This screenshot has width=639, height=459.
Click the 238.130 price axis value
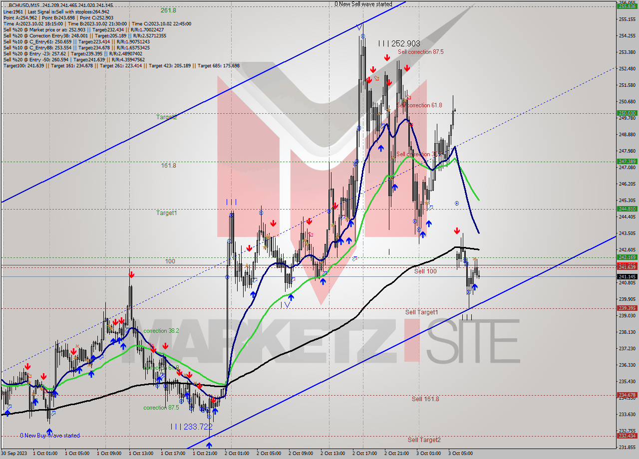tap(627, 332)
